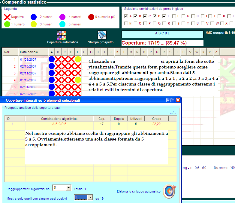Click Elabora lo sviluppo automatico link

click(x=139, y=191)
